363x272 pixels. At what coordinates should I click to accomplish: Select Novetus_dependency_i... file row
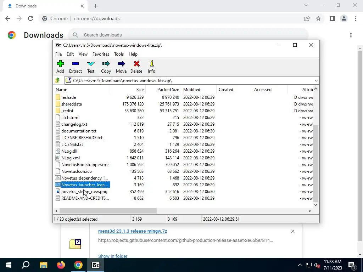(x=82, y=178)
